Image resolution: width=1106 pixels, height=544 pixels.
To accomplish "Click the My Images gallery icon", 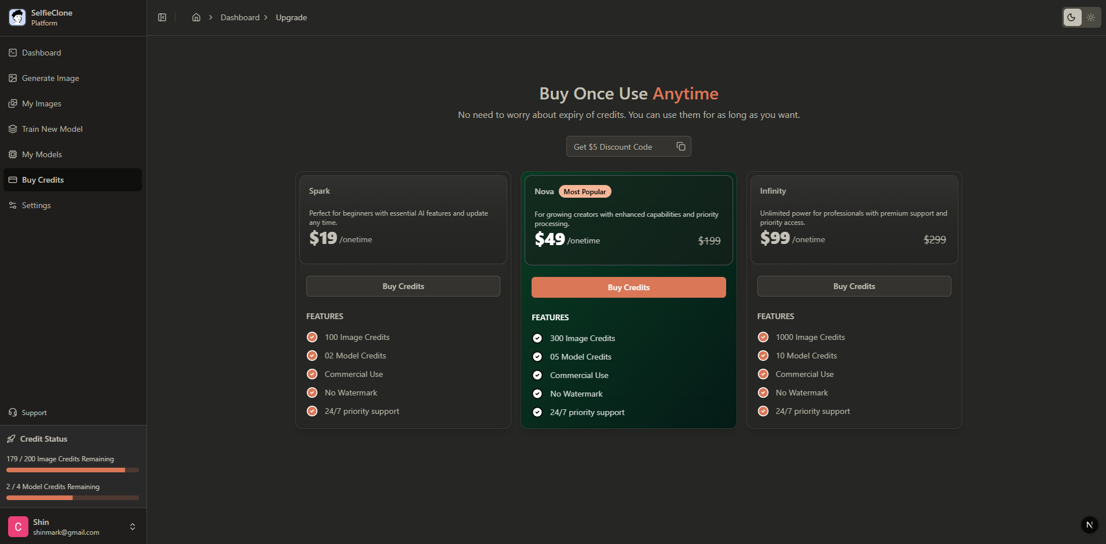I will (x=13, y=103).
